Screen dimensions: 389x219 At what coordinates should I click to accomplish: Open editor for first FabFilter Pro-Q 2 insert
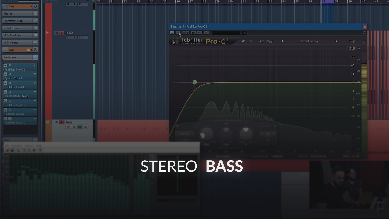coord(10,65)
